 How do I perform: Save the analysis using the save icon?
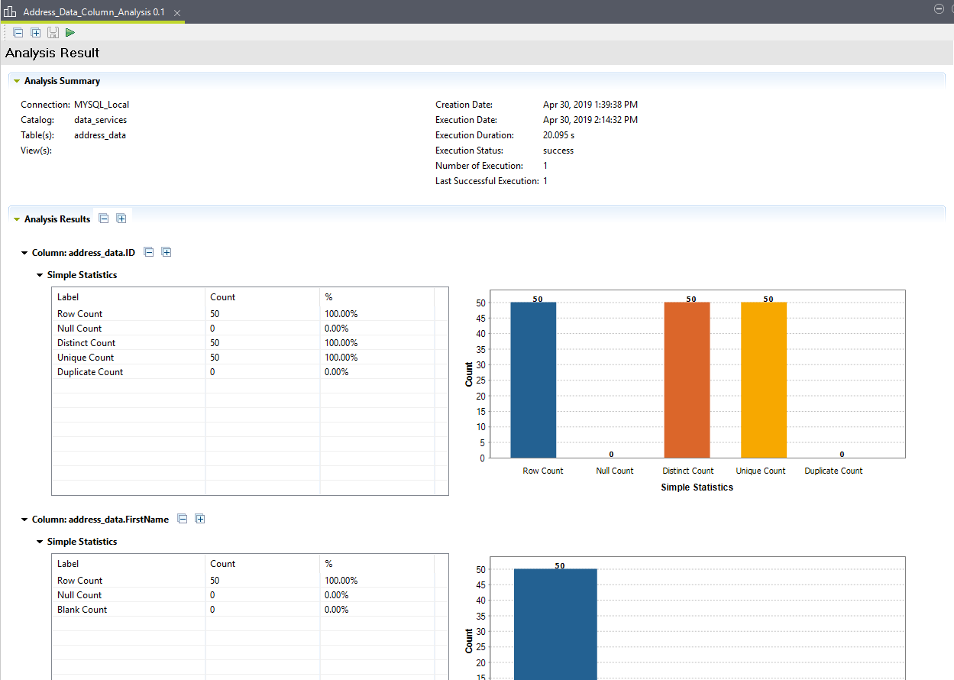52,32
